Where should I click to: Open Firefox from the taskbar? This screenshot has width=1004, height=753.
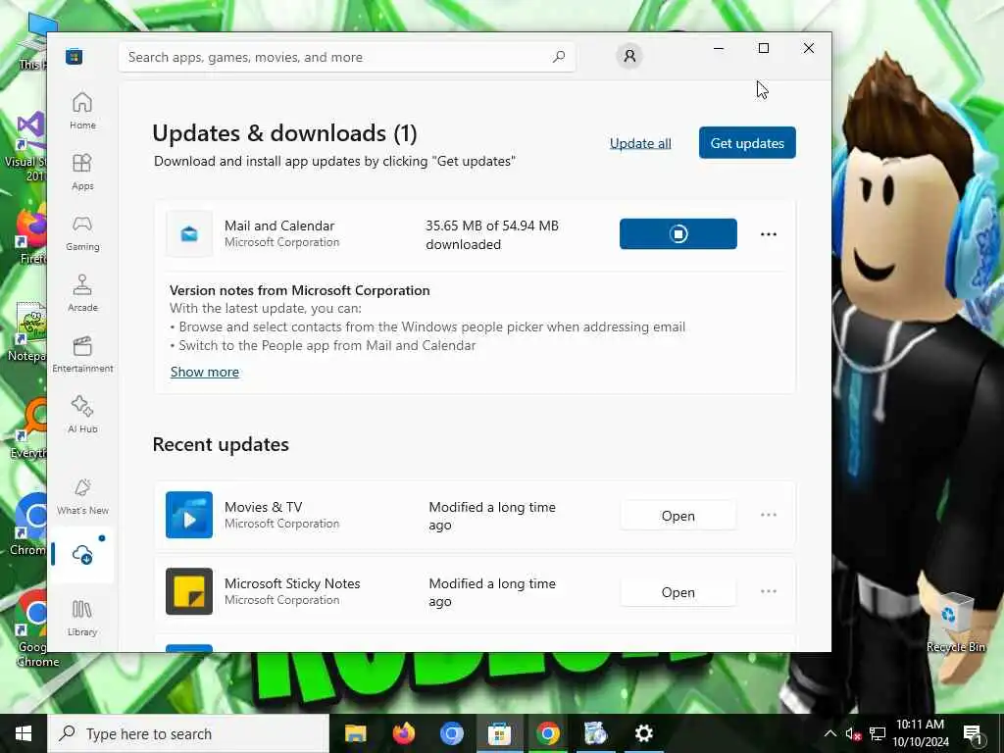[403, 733]
